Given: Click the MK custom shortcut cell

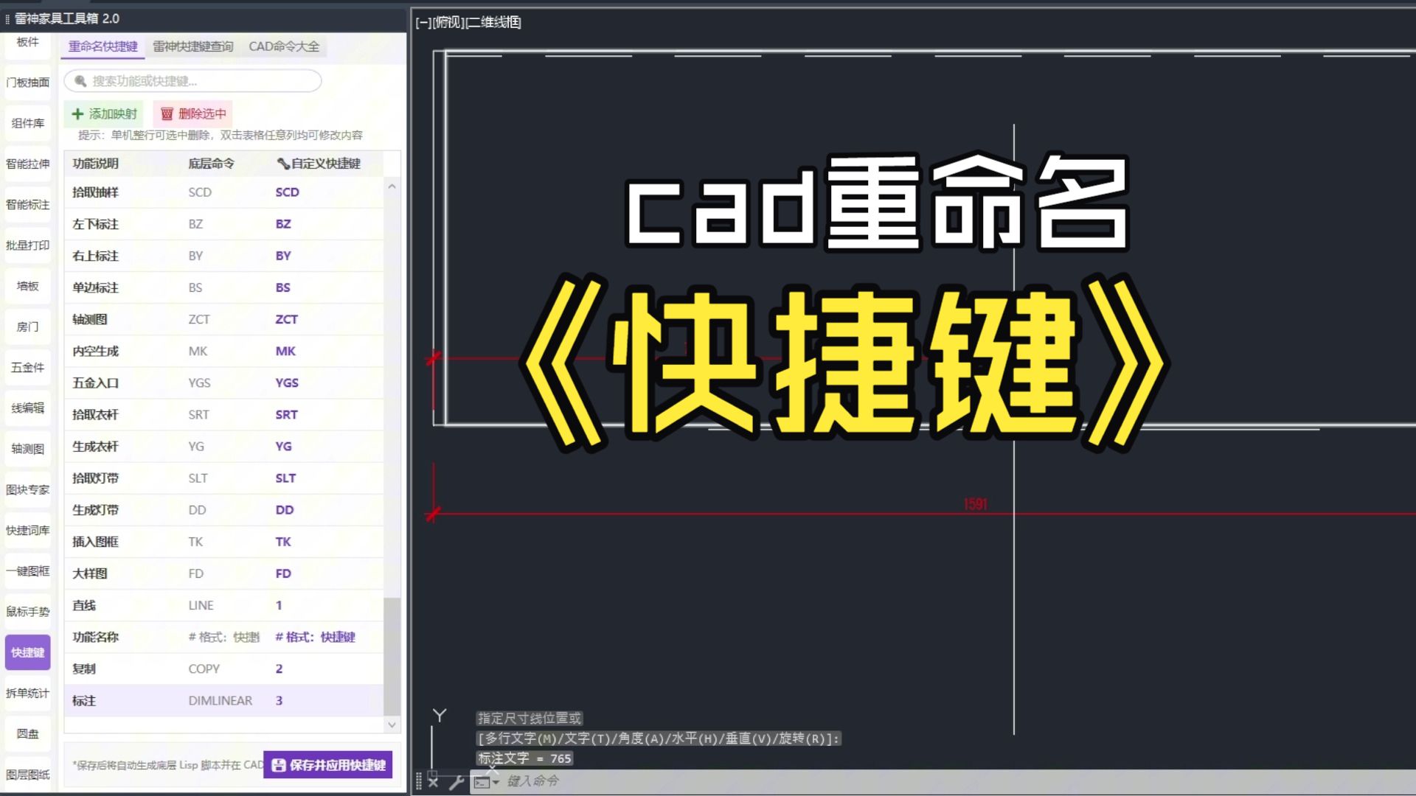Looking at the screenshot, I should [x=285, y=351].
